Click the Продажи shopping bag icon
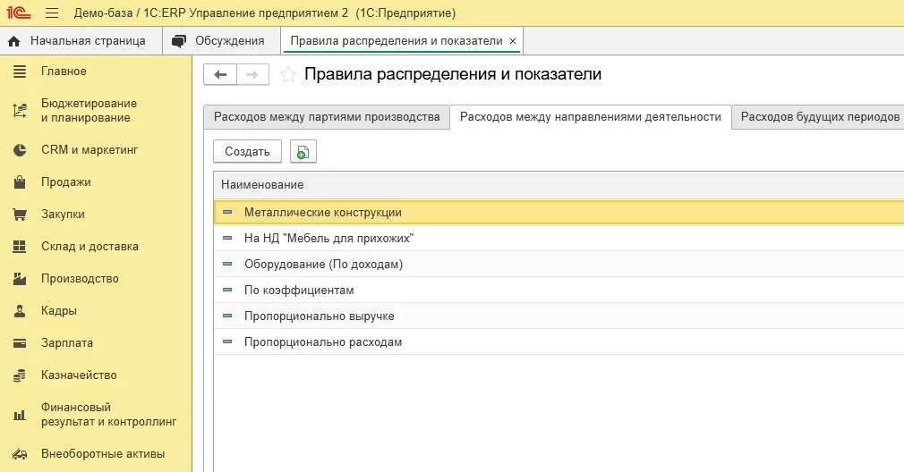Screen dimensions: 904x472 click(20, 181)
